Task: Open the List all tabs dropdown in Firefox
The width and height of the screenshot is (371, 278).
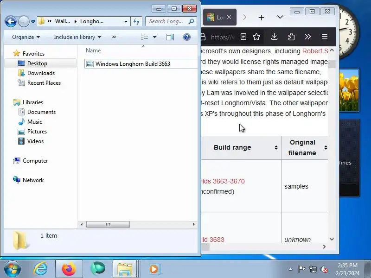Action: (x=280, y=17)
